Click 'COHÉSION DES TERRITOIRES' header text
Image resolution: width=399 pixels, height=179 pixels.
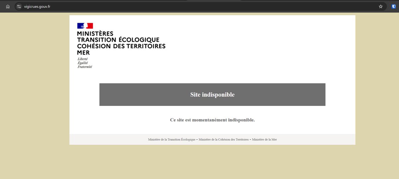coord(121,46)
